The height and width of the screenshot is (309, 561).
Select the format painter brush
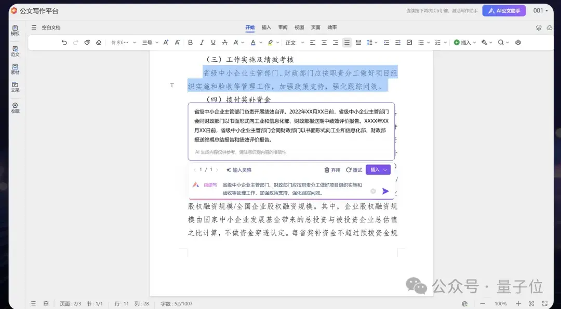pyautogui.click(x=87, y=43)
